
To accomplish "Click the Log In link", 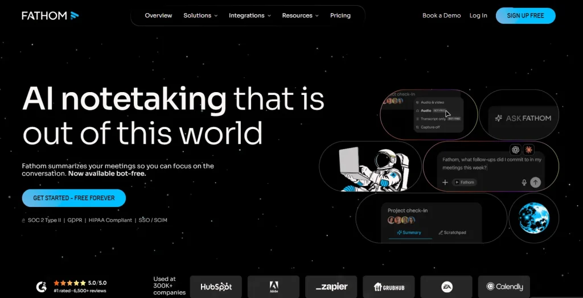I will click(x=478, y=15).
